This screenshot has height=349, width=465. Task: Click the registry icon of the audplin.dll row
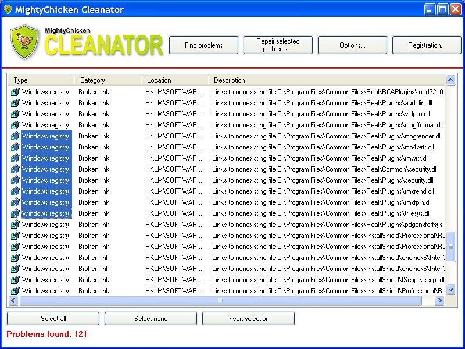pos(15,103)
